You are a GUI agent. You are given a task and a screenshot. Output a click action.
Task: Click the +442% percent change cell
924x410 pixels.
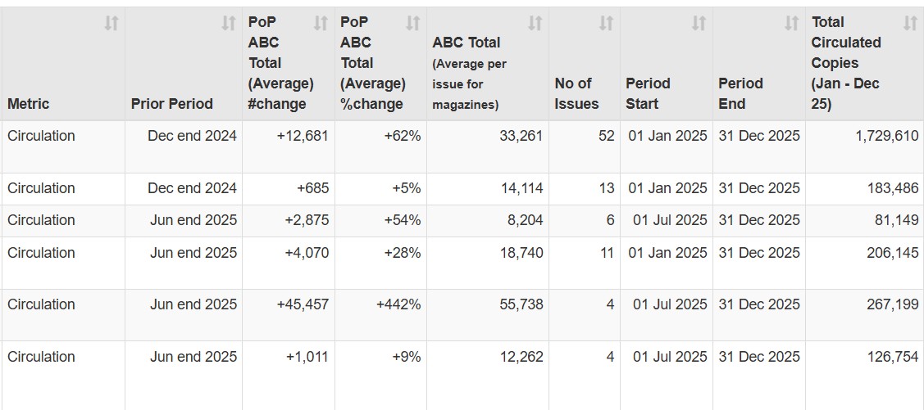point(398,304)
